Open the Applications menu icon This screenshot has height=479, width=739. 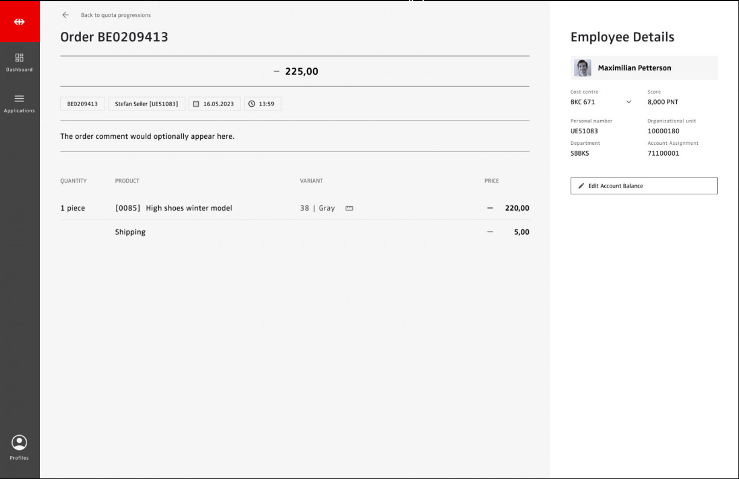(x=19, y=99)
